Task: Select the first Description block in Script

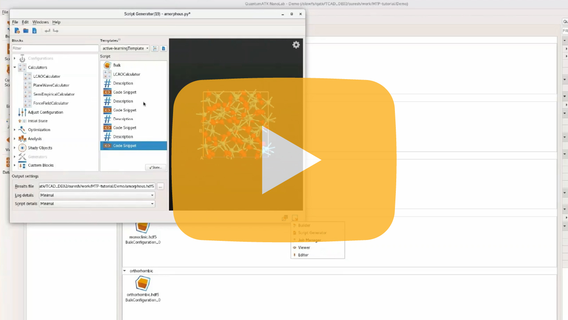Action: (x=134, y=83)
